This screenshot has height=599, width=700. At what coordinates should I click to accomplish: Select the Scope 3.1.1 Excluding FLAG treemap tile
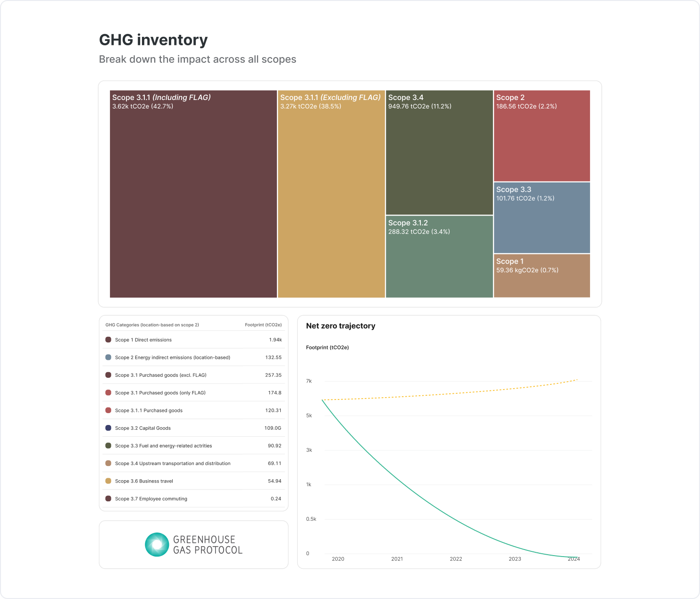[x=331, y=198]
